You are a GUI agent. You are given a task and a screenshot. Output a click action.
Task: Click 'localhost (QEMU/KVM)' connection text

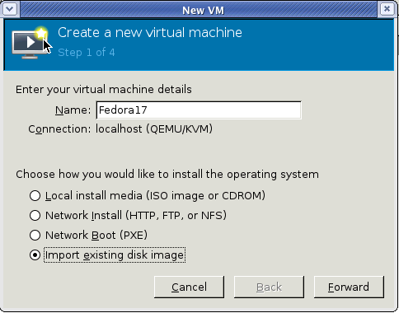coord(154,129)
